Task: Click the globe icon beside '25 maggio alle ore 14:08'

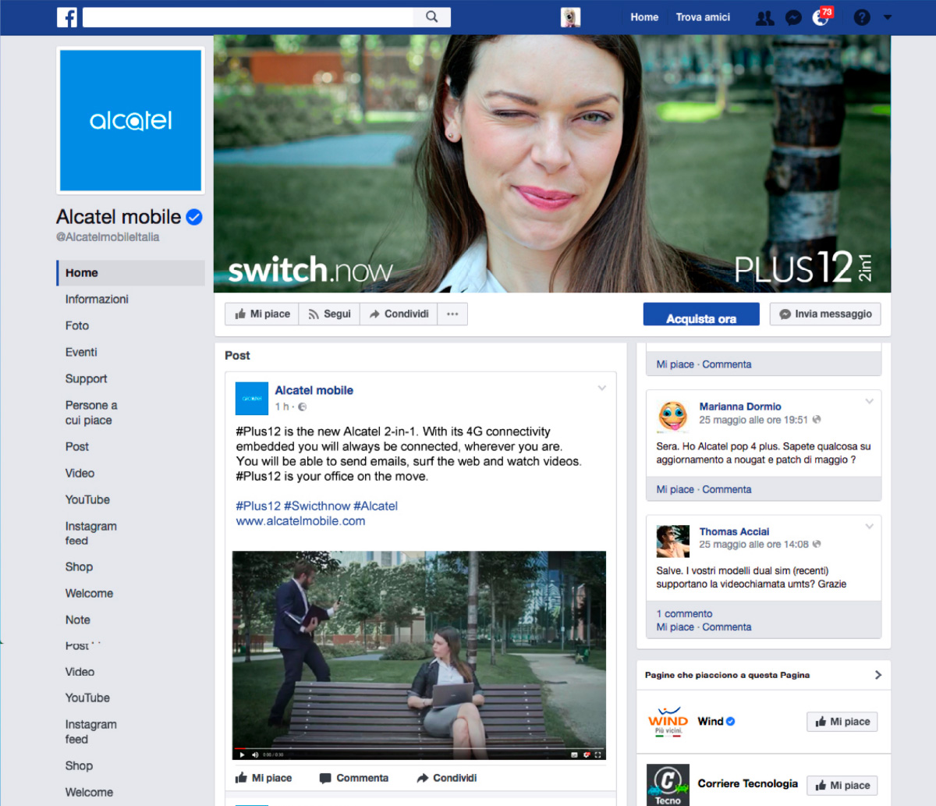Action: click(817, 545)
